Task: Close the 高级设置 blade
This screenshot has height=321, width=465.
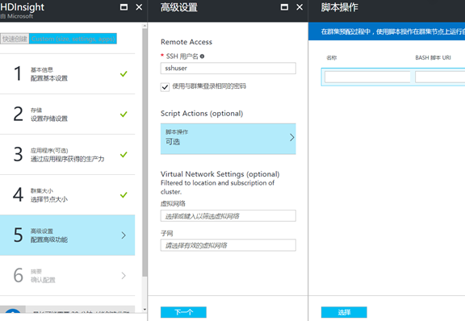Action: click(300, 7)
